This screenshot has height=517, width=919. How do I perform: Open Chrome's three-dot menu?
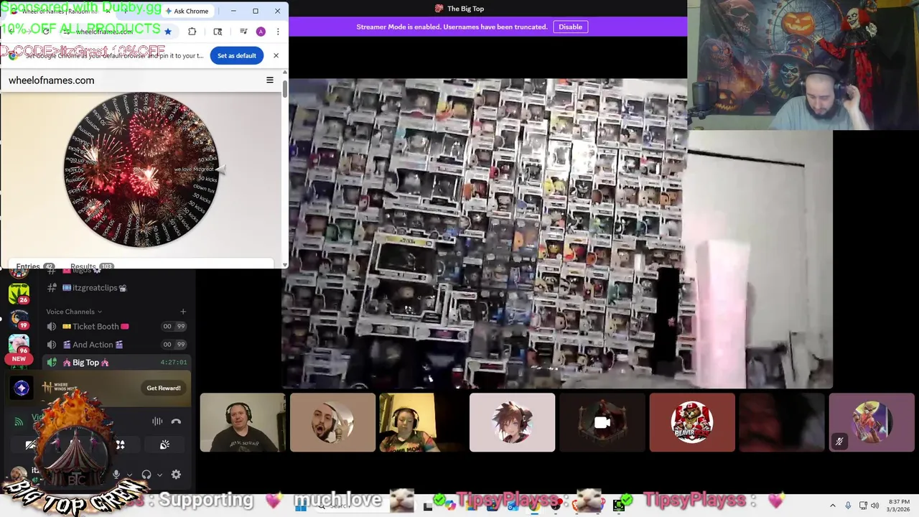[x=278, y=32]
